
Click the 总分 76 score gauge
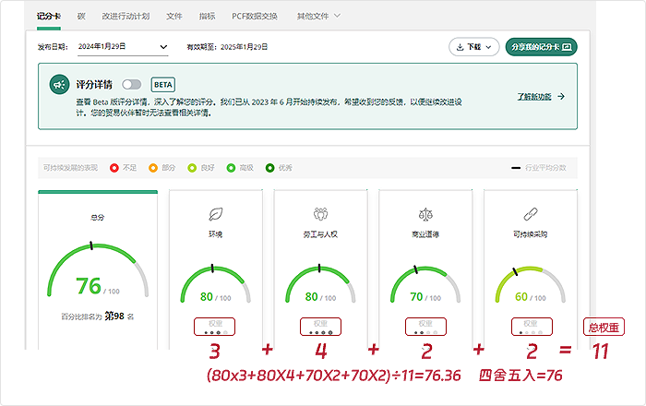[x=90, y=272]
